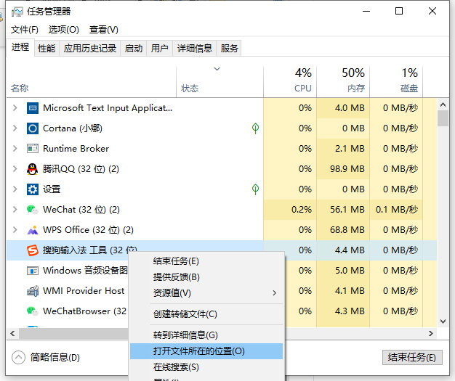Click the 腾讯QQ penguin icon

tap(32, 169)
